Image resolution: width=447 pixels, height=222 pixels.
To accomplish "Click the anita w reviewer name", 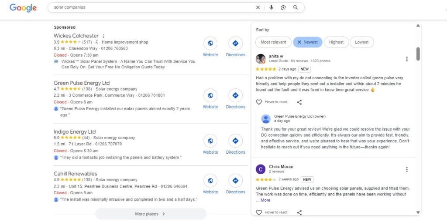I will point(276,56).
